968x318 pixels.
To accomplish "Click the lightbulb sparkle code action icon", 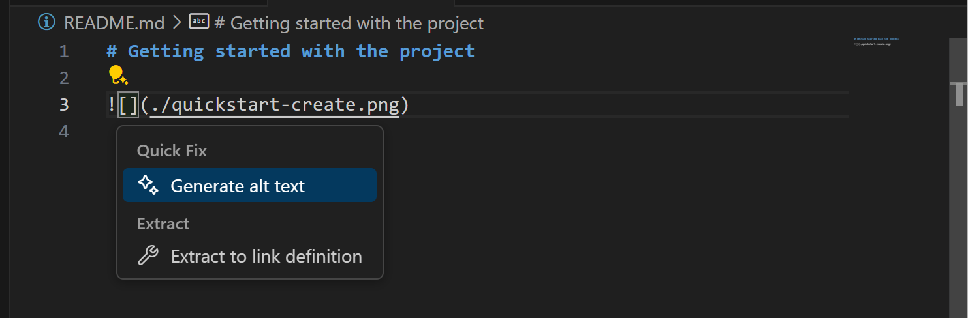I will click(x=118, y=76).
